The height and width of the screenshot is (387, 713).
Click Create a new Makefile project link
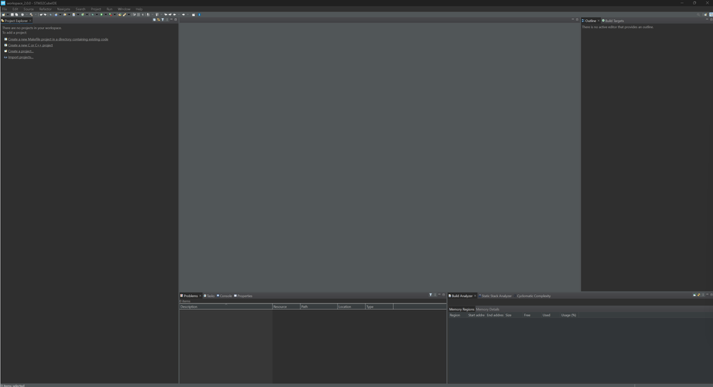pyautogui.click(x=59, y=39)
